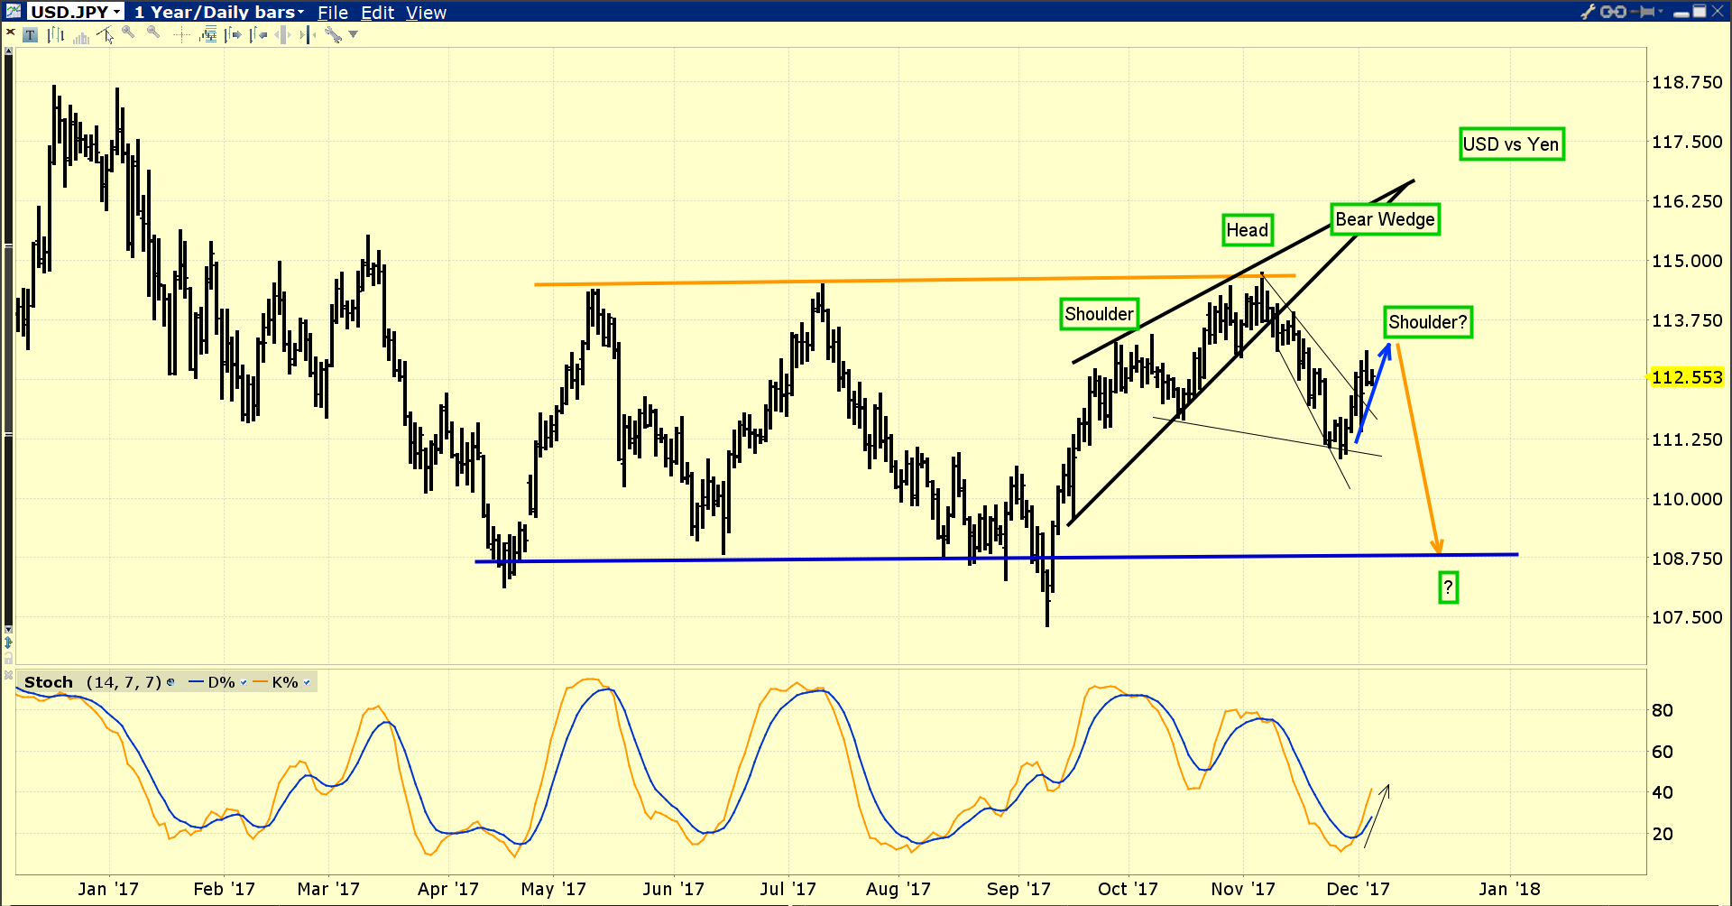Click the 118.750 price axis label
The width and height of the screenshot is (1732, 906).
pyautogui.click(x=1687, y=82)
